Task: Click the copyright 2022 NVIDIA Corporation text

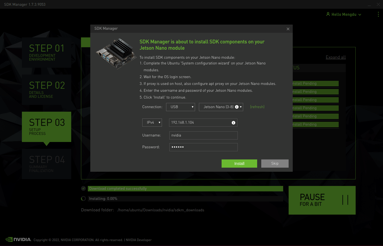Action: click(x=78, y=240)
